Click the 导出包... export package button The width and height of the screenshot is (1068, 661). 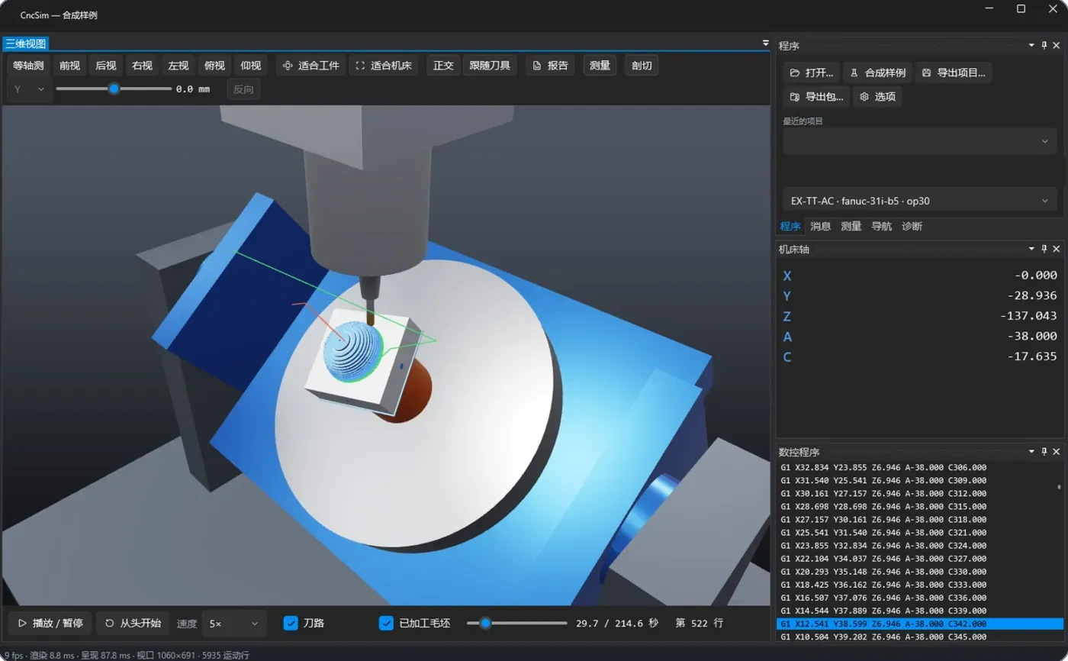[x=816, y=97]
